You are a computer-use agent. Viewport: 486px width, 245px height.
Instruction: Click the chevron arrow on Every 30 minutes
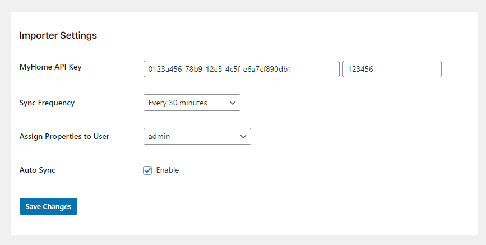[x=233, y=103]
